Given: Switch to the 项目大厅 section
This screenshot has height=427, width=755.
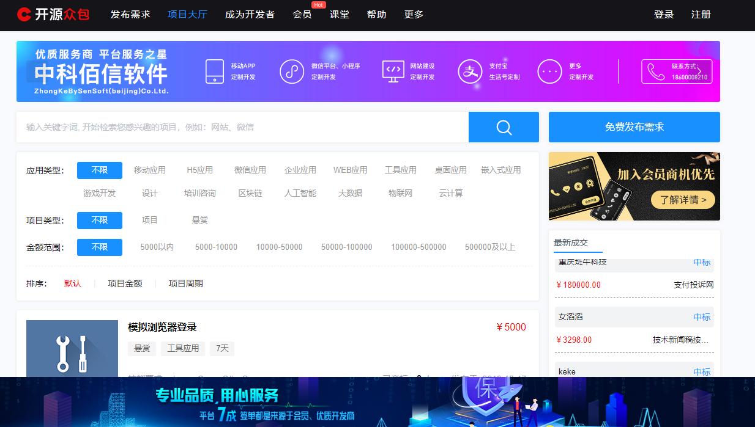Looking at the screenshot, I should click(187, 15).
